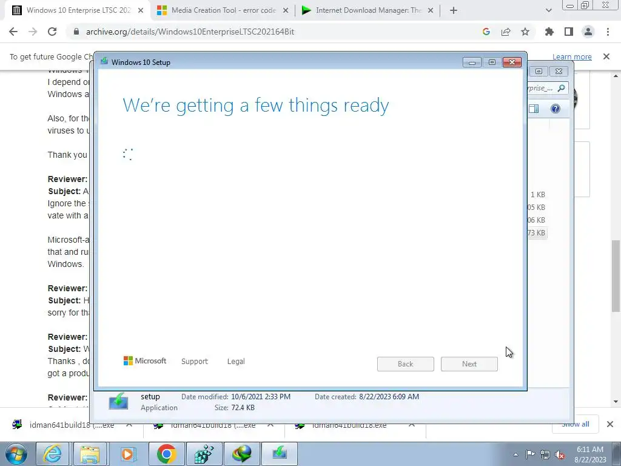Image resolution: width=621 pixels, height=466 pixels.
Task: Bookmark this page with the star icon
Action: [525, 32]
